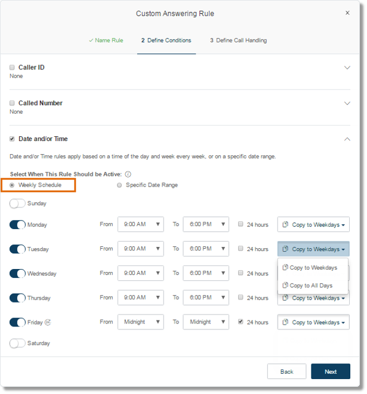Open Tuesday's To time dropdown
Viewport: 367px width, 394px height.
(206, 249)
